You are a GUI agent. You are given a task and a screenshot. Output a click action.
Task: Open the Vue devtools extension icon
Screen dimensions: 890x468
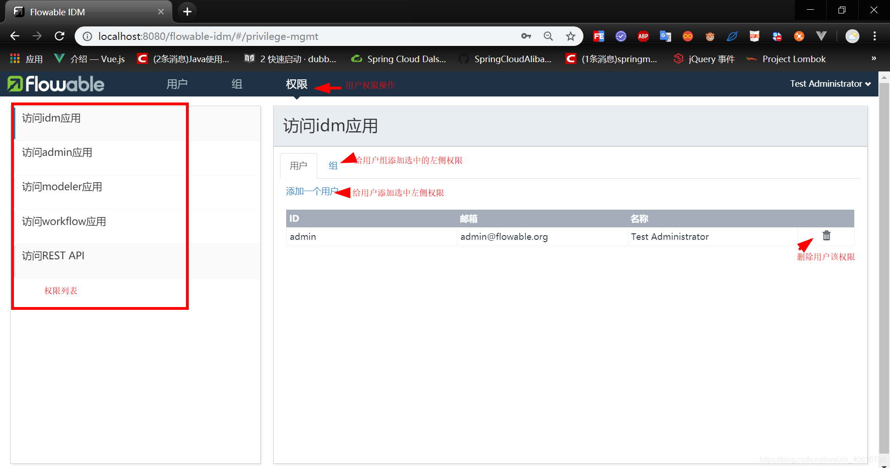(x=821, y=36)
